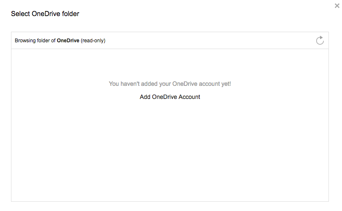Exit the OneDrive folder picker
342x211 pixels.
337,6
